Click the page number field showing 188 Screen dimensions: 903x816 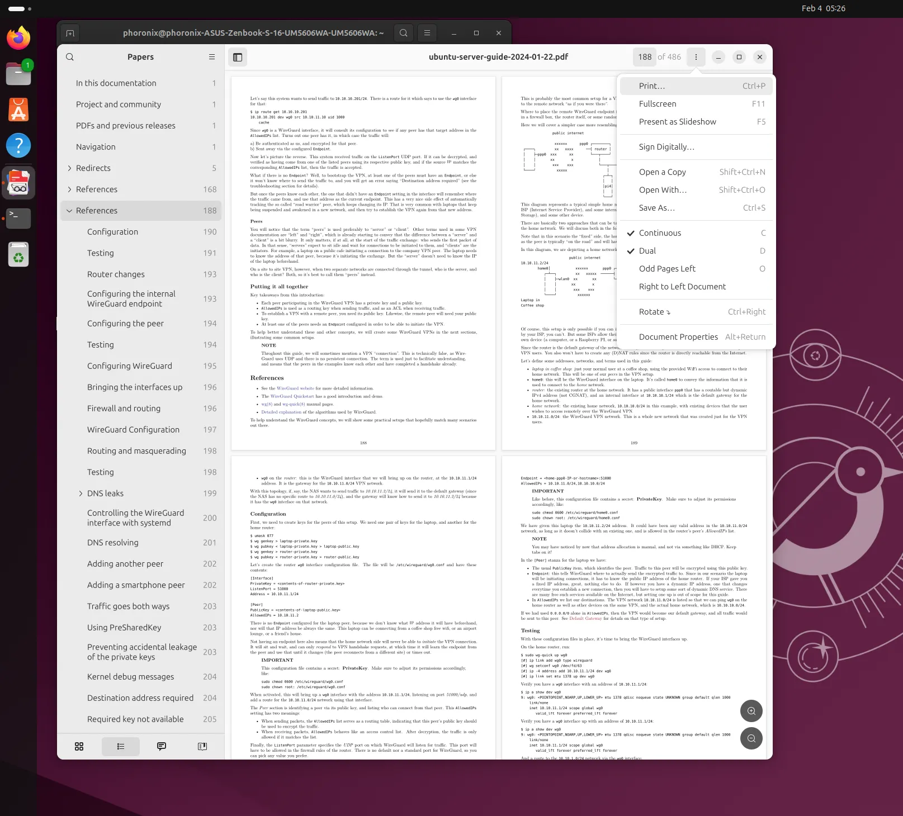click(x=645, y=57)
